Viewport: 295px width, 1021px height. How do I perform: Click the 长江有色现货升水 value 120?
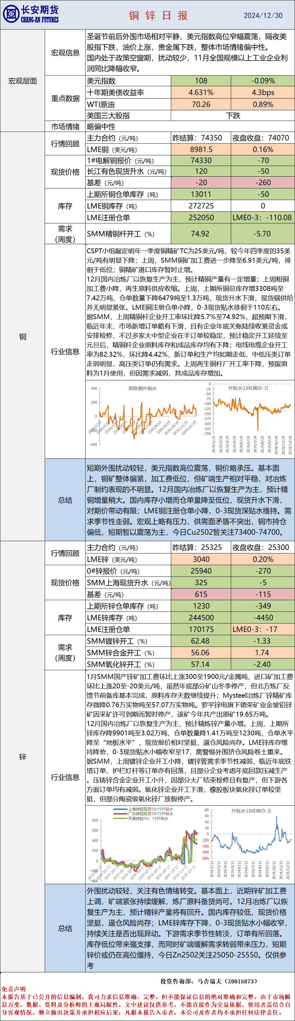coord(201,171)
